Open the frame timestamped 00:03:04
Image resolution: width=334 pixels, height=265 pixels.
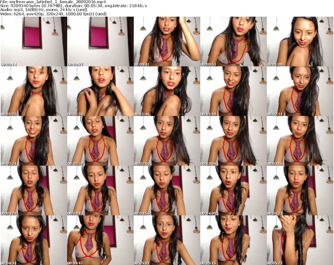pyautogui.click(x=234, y=141)
